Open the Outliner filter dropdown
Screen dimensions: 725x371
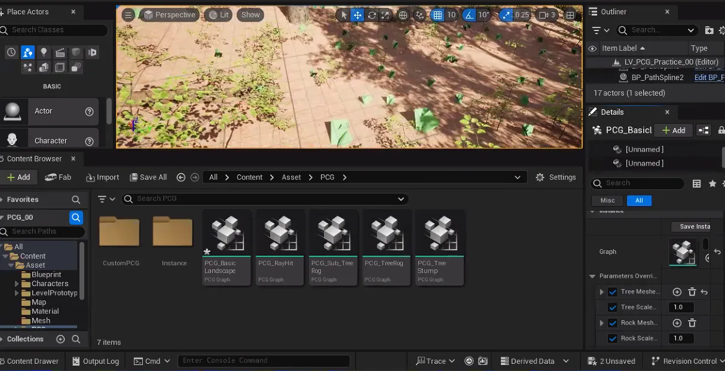(600, 30)
